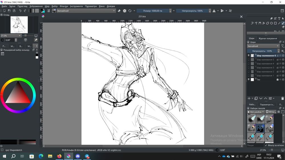Screen dimensions: 285x160
Task: Select the rectangle tool
Action: tap(275, 23)
